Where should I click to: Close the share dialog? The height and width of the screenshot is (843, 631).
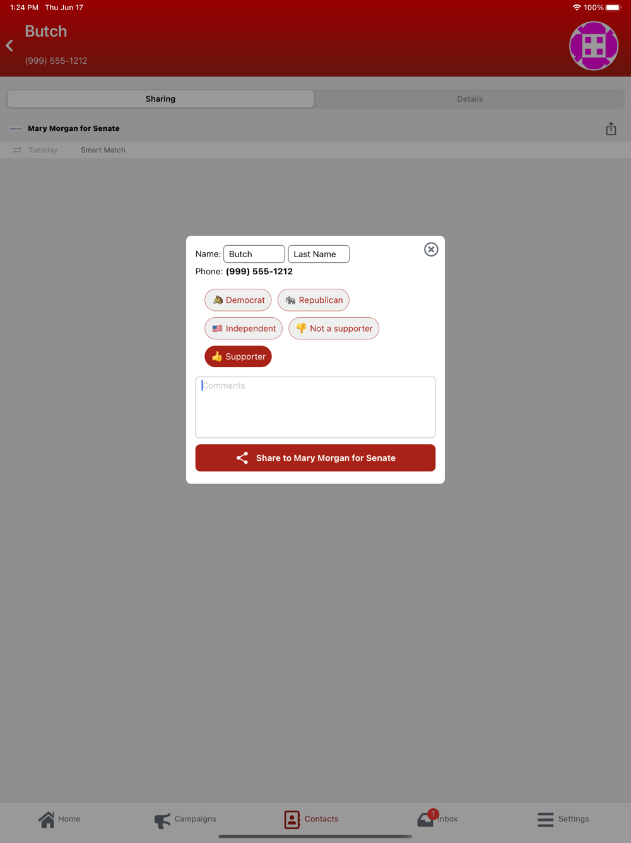pyautogui.click(x=431, y=250)
